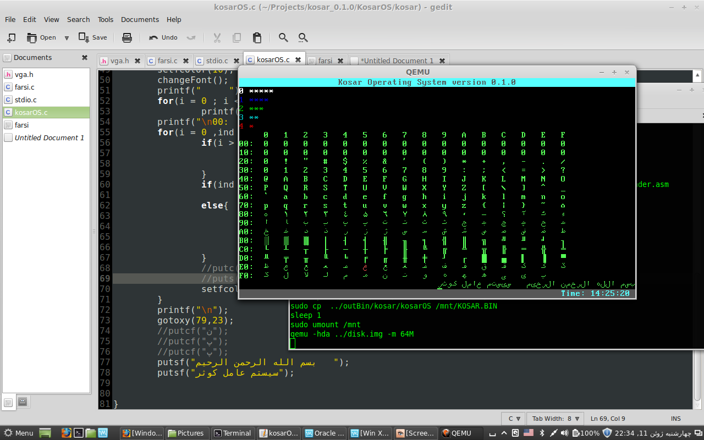
Task: Toggle INS overwrite mode in status bar
Action: click(675, 419)
